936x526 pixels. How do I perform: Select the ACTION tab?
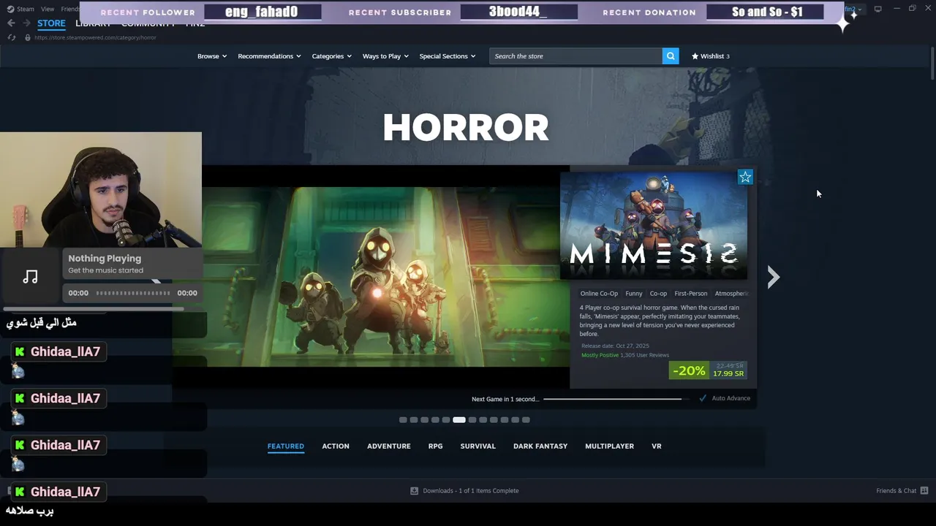[336, 446]
